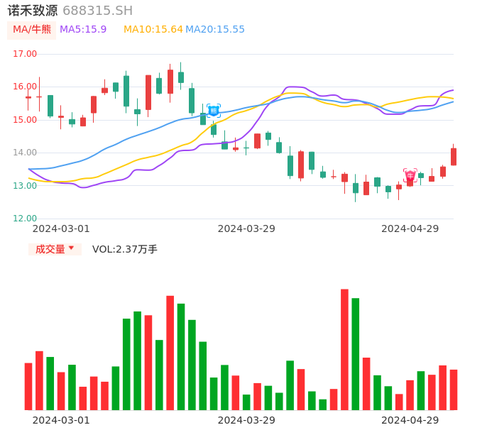Click the pink bull signal marker icon
487x430 pixels.
pyautogui.click(x=410, y=175)
